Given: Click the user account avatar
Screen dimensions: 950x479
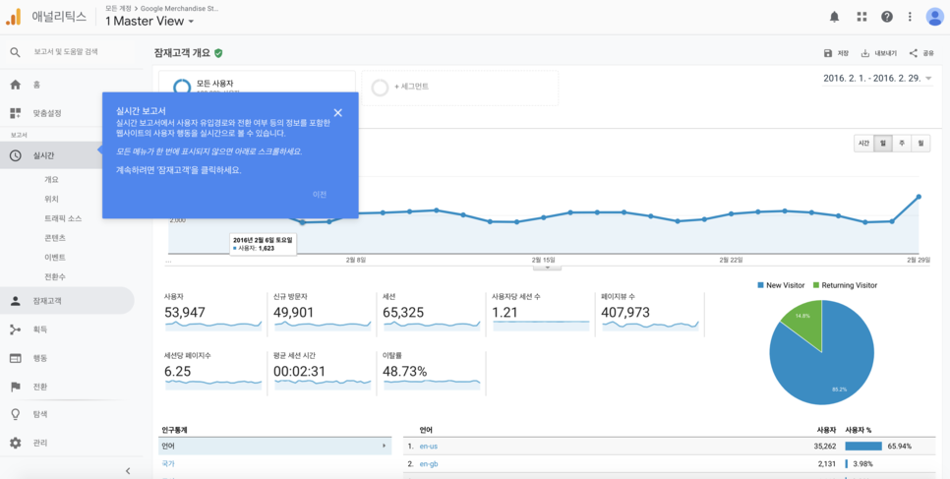Looking at the screenshot, I should [x=934, y=17].
